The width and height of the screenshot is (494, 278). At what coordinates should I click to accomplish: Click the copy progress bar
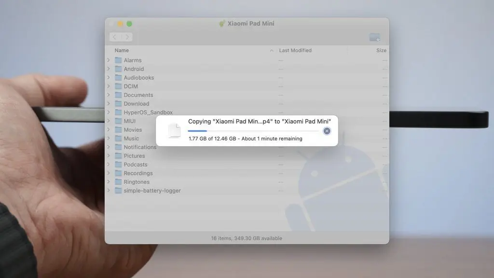254,131
